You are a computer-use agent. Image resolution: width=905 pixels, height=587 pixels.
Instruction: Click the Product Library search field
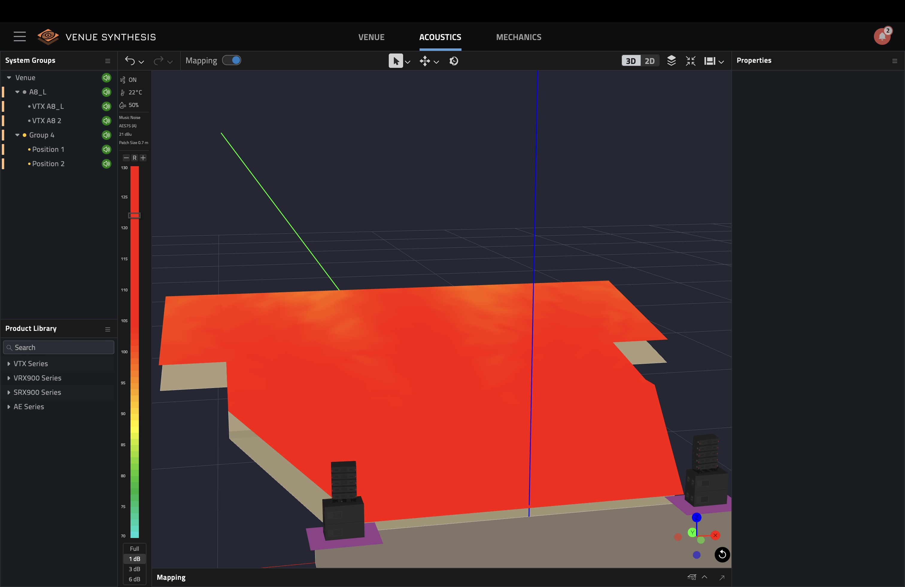[59, 347]
